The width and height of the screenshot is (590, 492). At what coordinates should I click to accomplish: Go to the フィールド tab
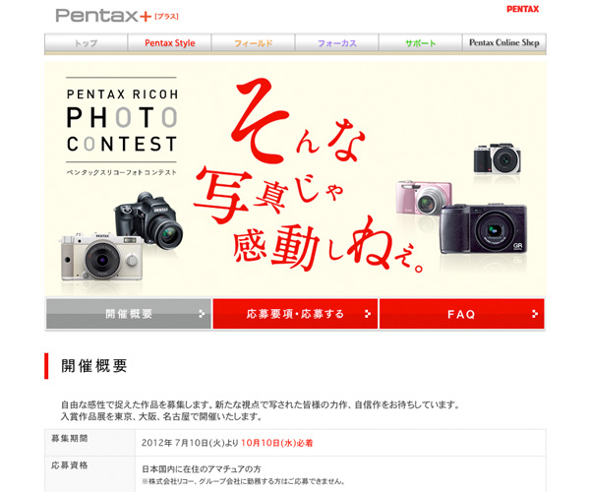click(x=254, y=43)
